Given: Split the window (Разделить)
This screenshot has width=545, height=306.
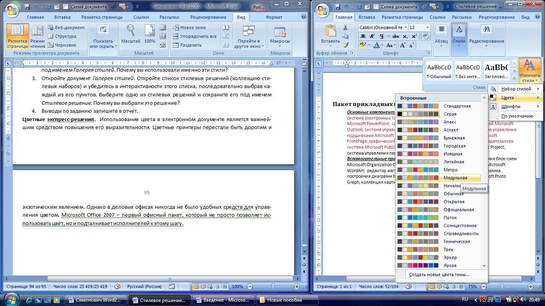Looking at the screenshot, I should tap(188, 45).
